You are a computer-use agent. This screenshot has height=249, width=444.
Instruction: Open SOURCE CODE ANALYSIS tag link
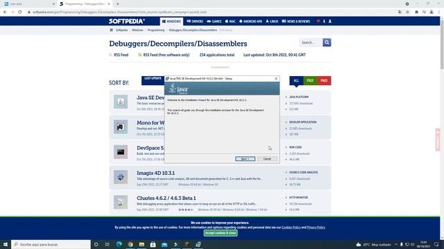[303, 172]
